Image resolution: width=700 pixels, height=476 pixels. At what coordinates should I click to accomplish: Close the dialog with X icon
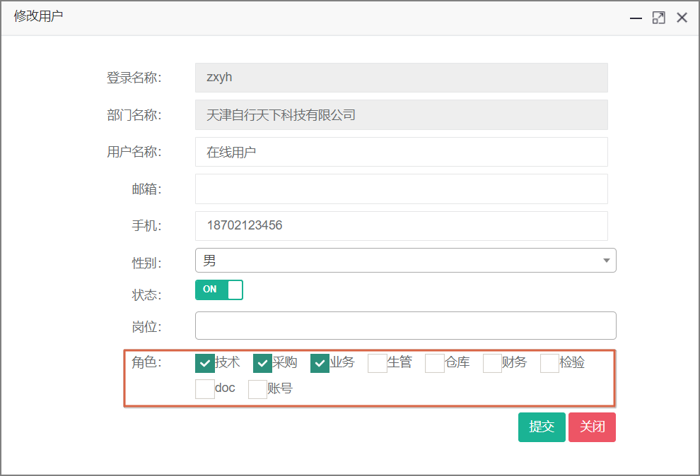tap(682, 18)
